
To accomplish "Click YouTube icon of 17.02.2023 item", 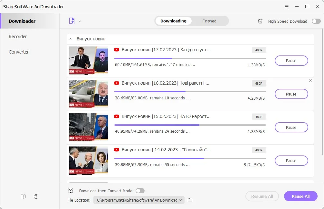I will (x=117, y=50).
